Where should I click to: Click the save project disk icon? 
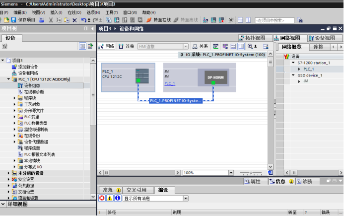[13, 20]
